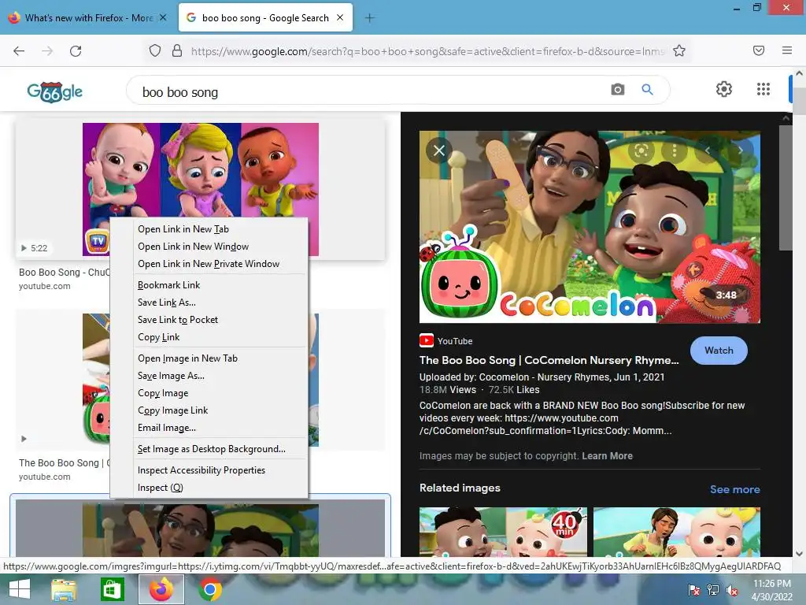This screenshot has height=605, width=806.
Task: Click scroll-up arrow of page scrollbar
Action: pyautogui.click(x=799, y=73)
